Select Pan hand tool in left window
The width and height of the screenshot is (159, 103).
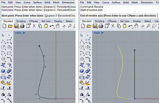(58, 26)
